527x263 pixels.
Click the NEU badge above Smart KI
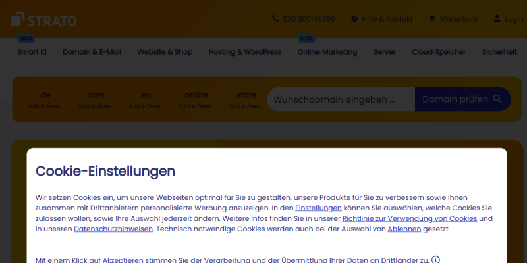click(x=26, y=38)
